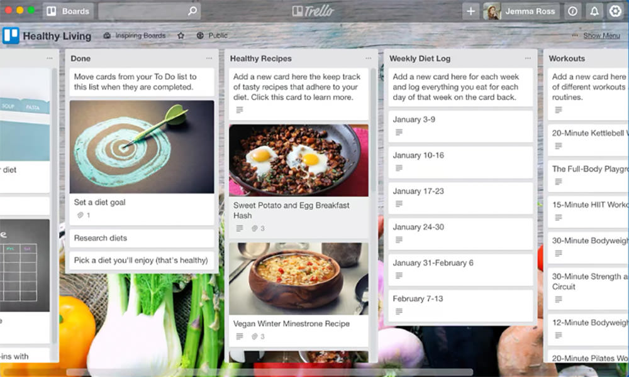Open the January 24-30 card
This screenshot has height=377, width=629.
pos(460,234)
